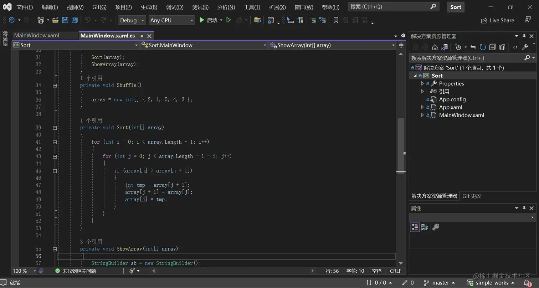Click the undo arrow icon
Screen dimensions: 539x288
click(x=88, y=20)
